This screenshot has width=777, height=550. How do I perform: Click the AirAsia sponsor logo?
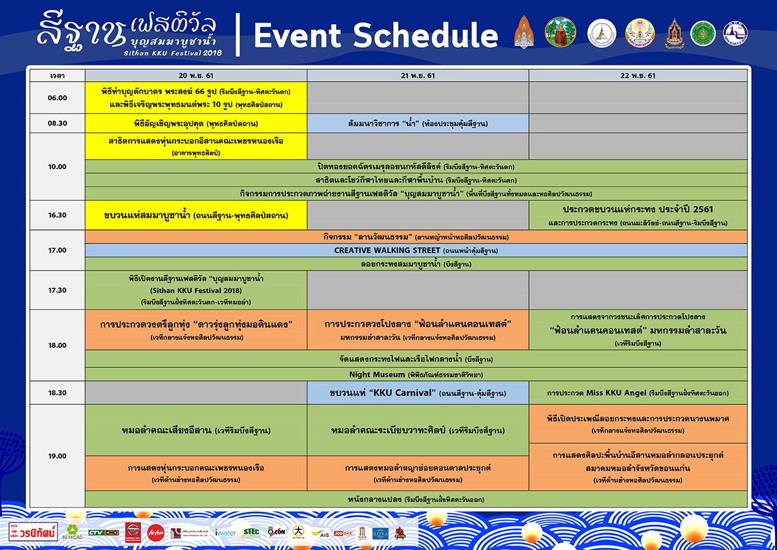(155, 533)
